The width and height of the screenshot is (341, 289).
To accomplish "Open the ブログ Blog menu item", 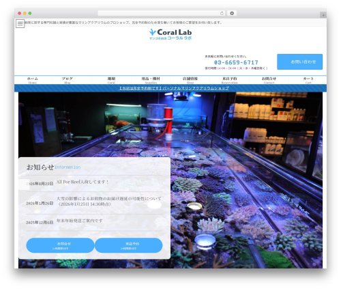I will (x=68, y=80).
